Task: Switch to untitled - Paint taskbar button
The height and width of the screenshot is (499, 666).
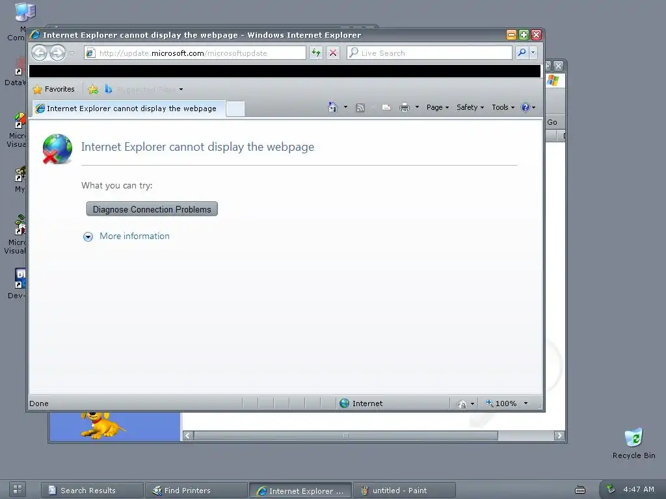Action: coord(405,490)
